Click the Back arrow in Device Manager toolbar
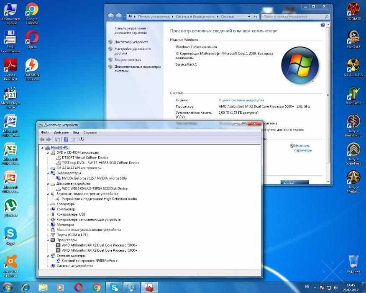This screenshot has width=366, height=293. (x=42, y=139)
